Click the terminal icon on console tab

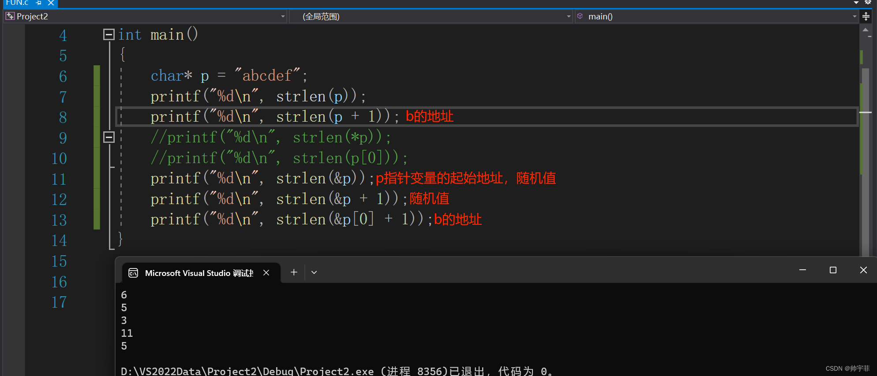pyautogui.click(x=133, y=273)
